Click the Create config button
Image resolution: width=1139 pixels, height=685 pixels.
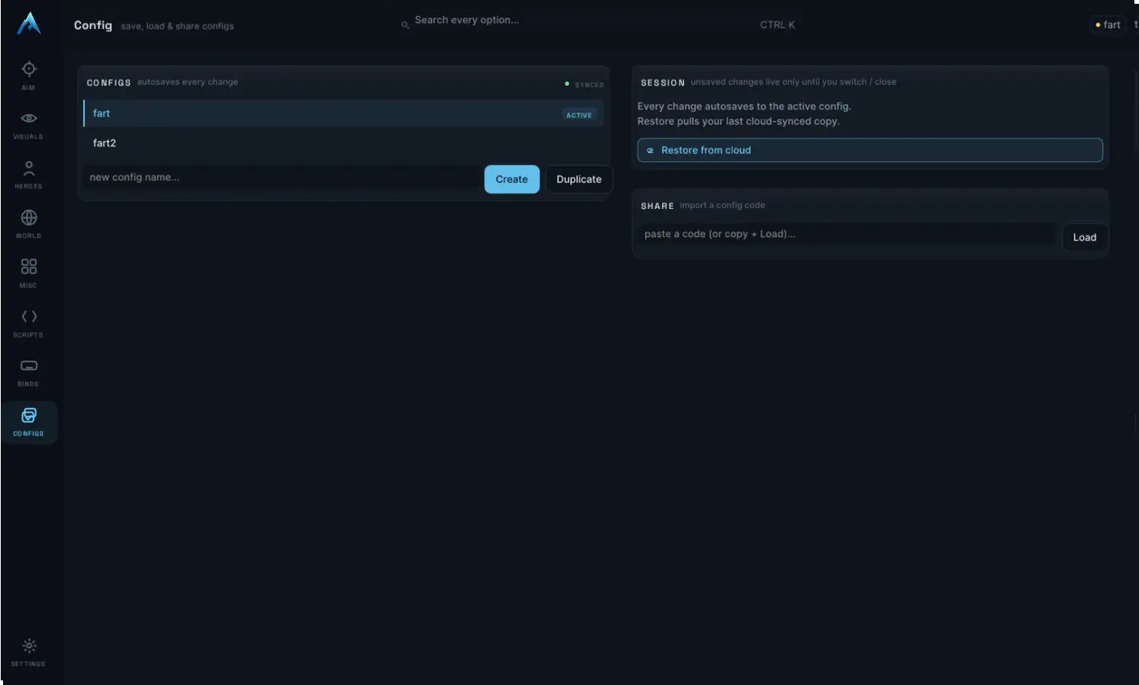(511, 179)
